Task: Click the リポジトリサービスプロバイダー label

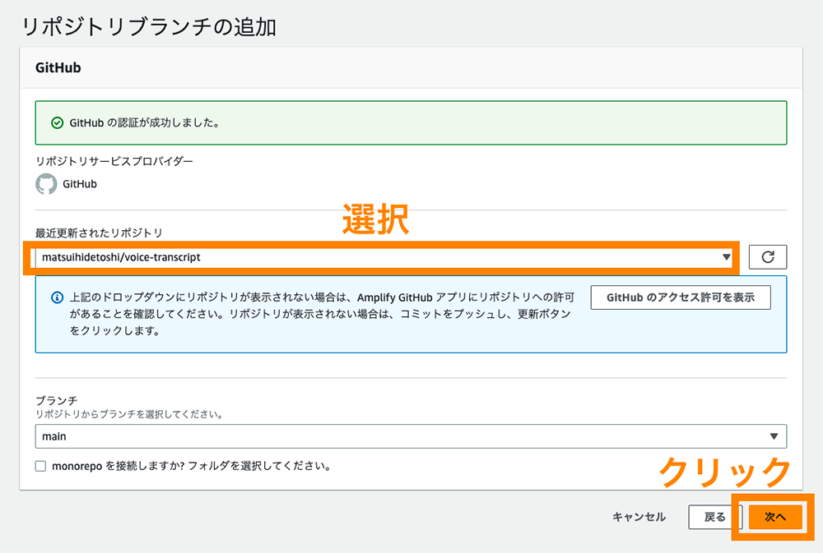Action: coord(114,161)
